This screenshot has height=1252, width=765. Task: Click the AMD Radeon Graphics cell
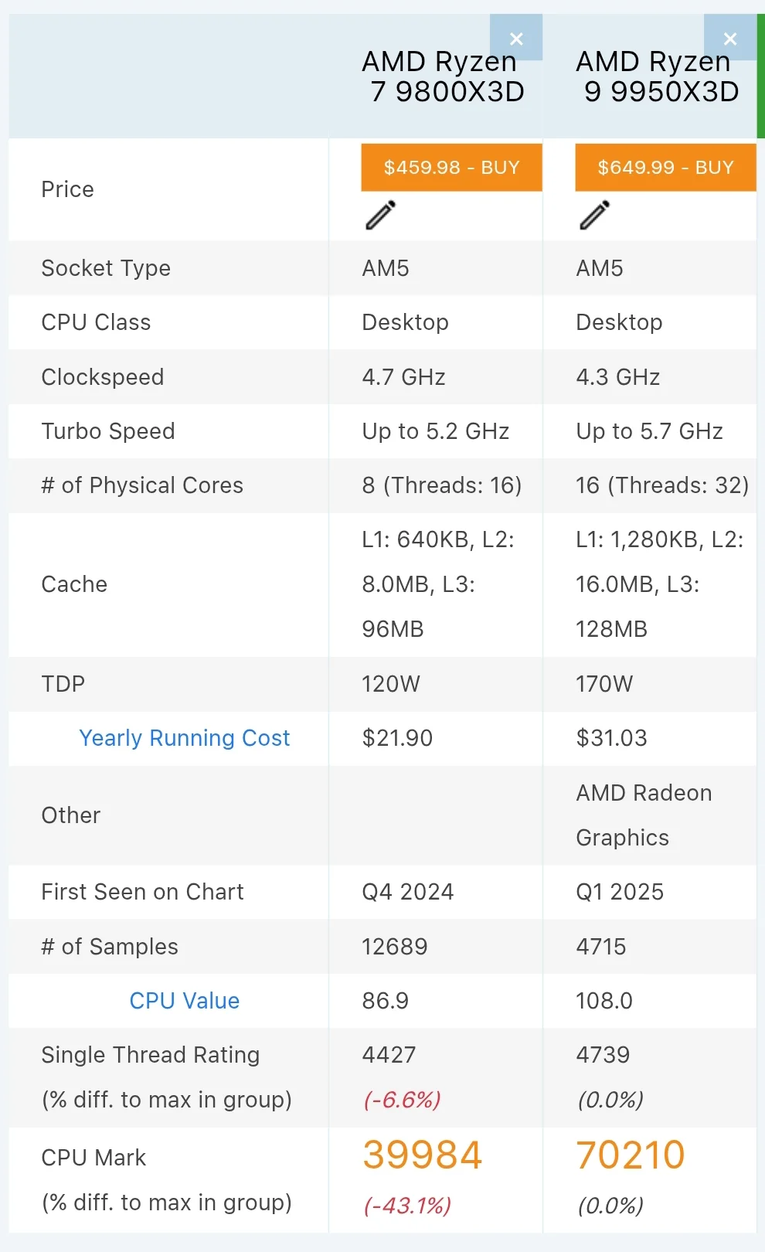643,815
